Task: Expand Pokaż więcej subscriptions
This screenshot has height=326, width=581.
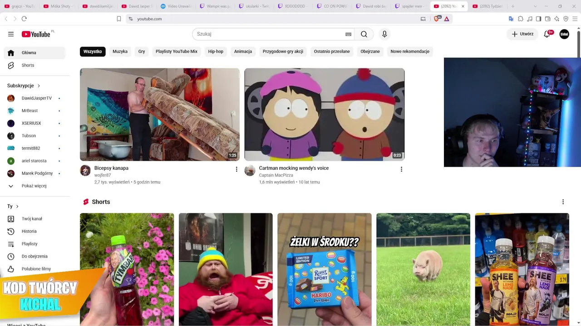Action: point(34,186)
